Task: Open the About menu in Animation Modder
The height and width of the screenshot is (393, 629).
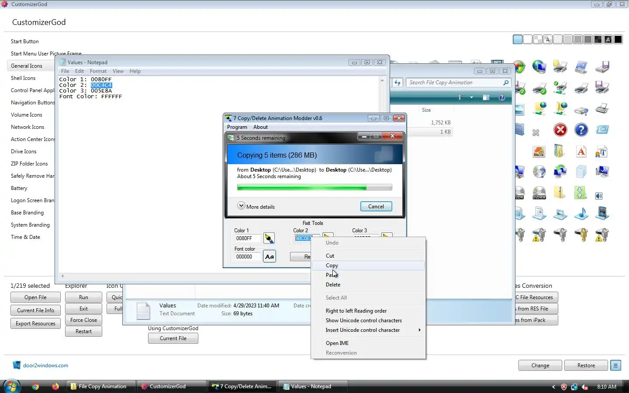Action: coord(260,127)
